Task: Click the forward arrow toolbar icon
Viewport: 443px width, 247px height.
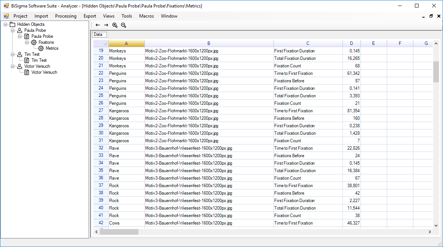Action: [106, 25]
